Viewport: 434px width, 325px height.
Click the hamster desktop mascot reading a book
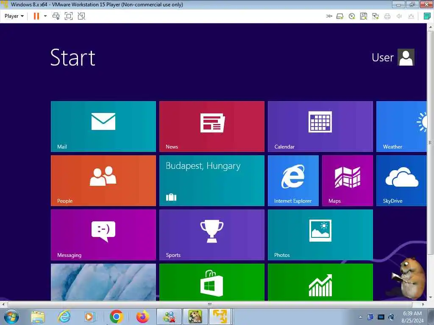click(x=409, y=278)
